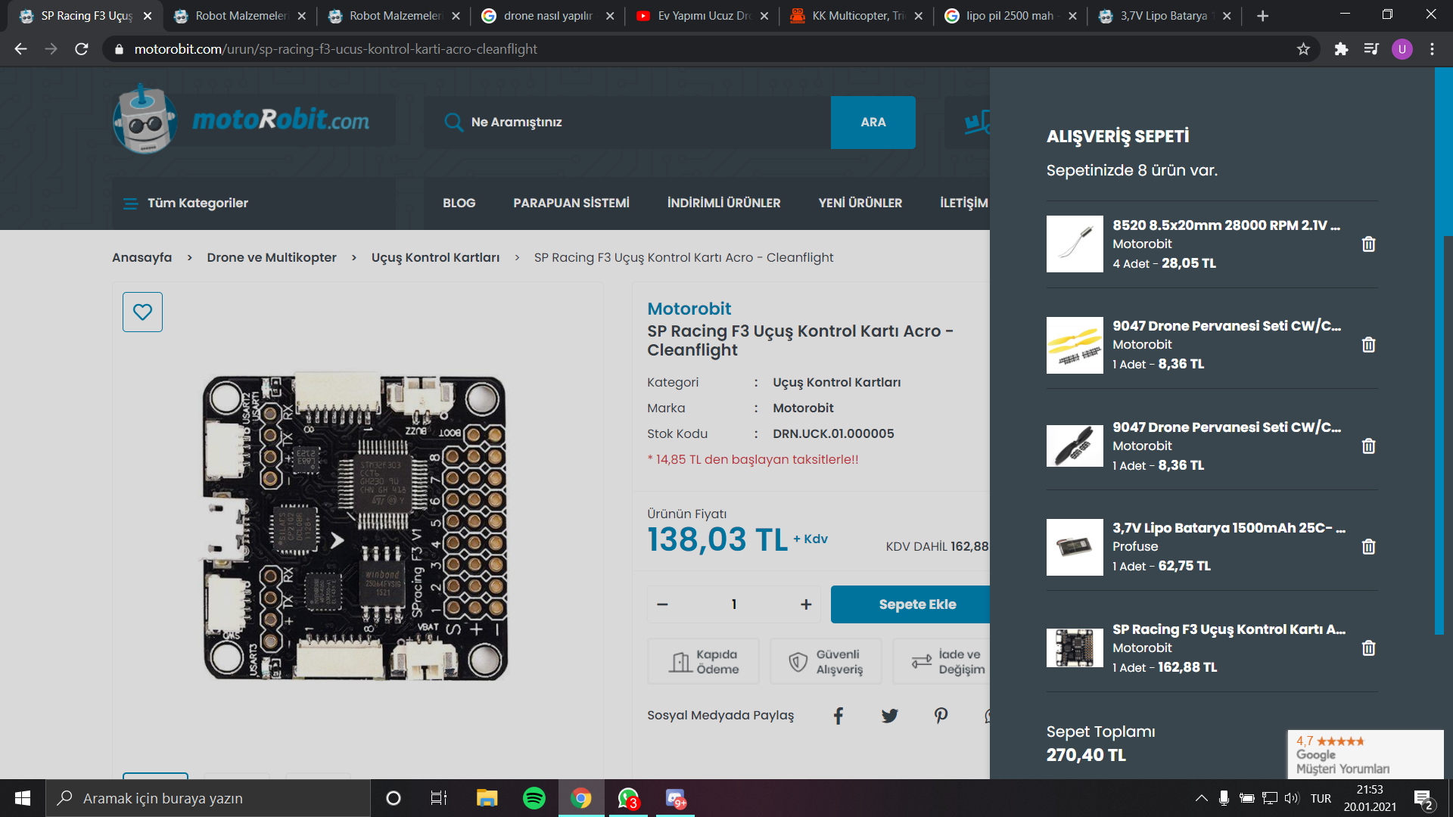Add product to favorites with heart icon
The width and height of the screenshot is (1453, 817).
(x=142, y=312)
